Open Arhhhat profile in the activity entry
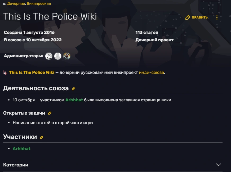 [74, 100]
